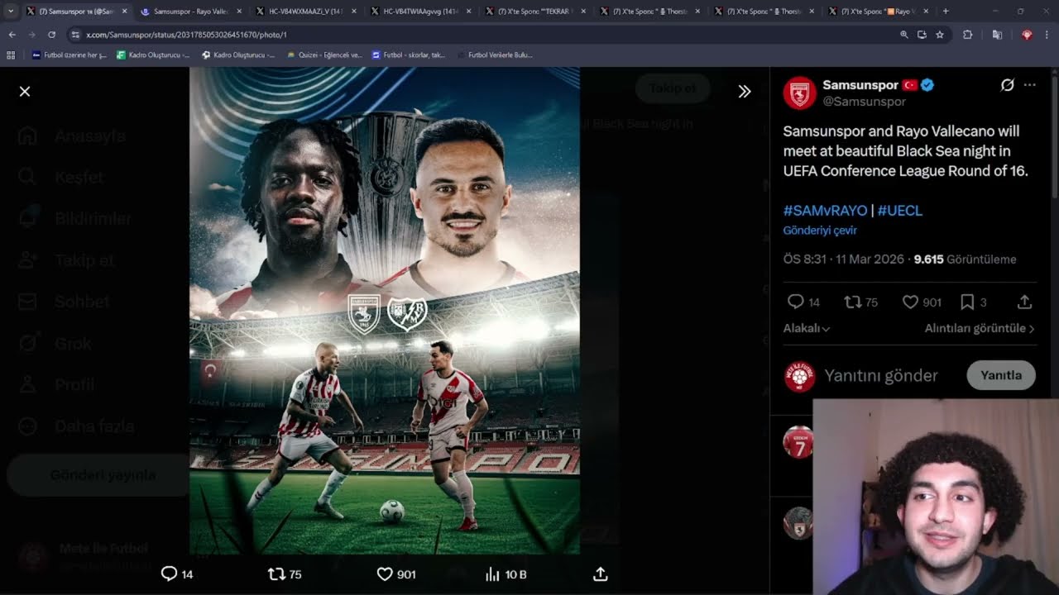The height and width of the screenshot is (595, 1059).
Task: Open the tab search dropdown arrow
Action: tap(11, 12)
